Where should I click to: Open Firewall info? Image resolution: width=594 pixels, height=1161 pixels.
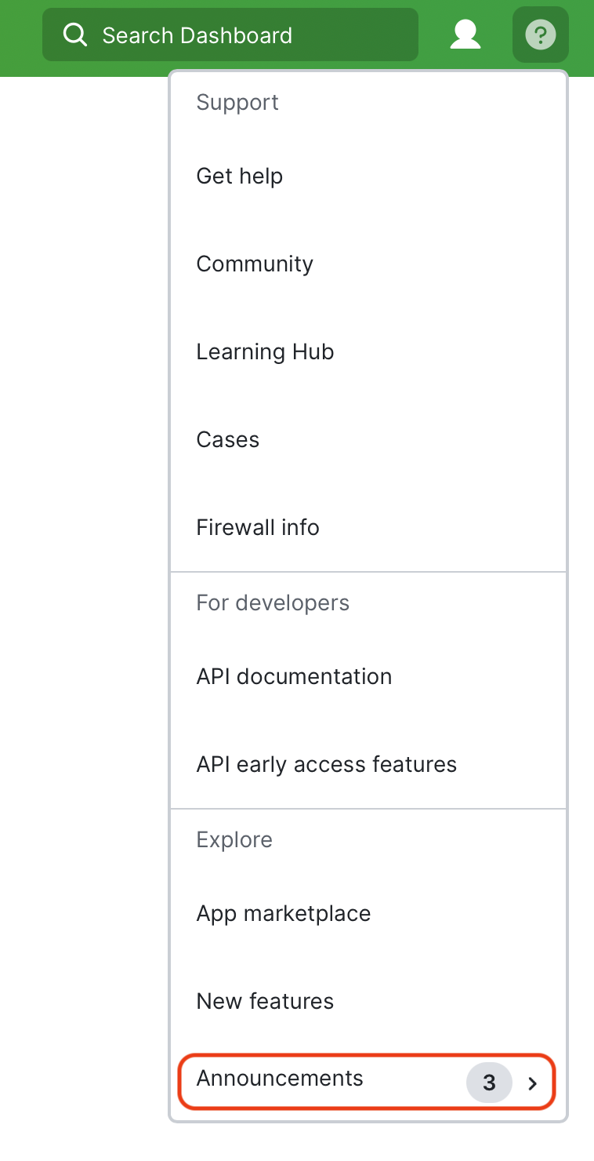pos(257,527)
